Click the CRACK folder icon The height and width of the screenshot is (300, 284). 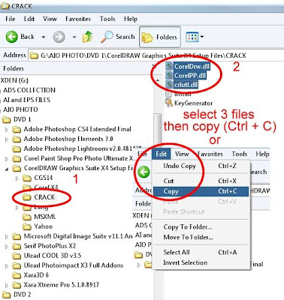point(26,197)
